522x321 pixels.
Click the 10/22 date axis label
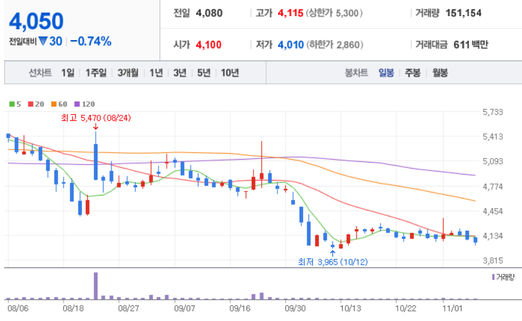coord(405,308)
